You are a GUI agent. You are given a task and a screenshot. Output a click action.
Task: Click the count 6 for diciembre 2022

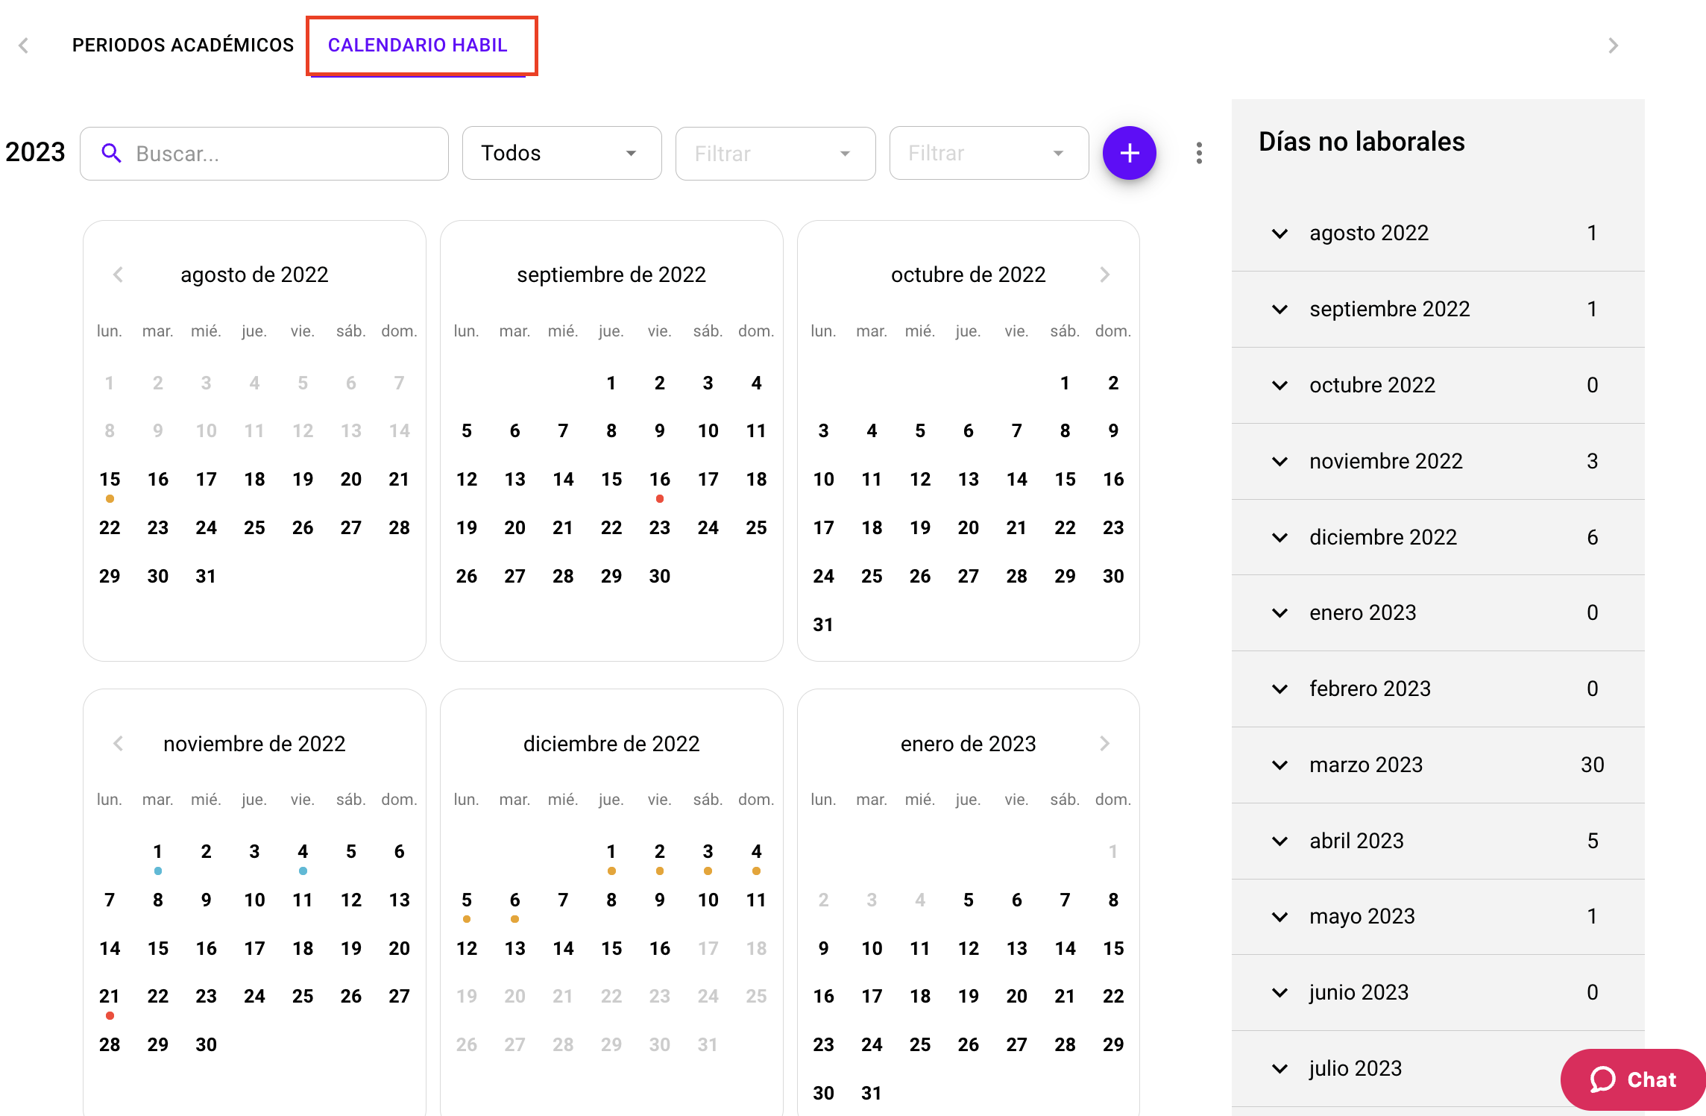click(x=1592, y=537)
